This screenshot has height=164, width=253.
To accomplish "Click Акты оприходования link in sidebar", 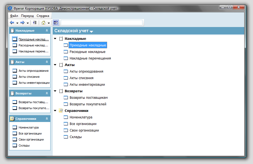I will (34, 71).
